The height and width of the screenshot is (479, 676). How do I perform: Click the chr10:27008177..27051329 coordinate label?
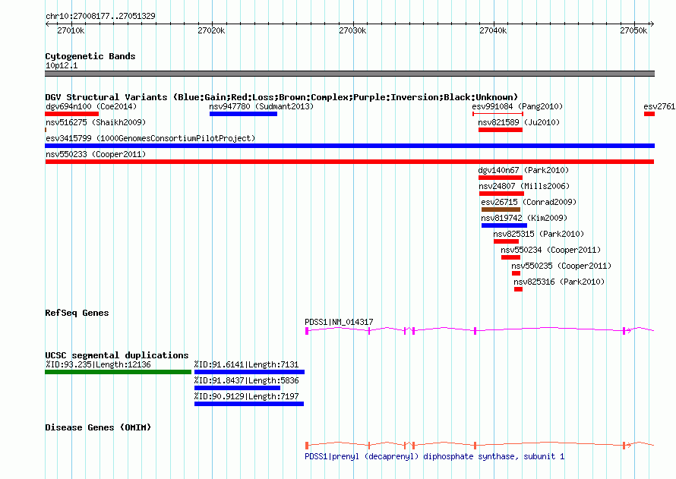(100, 16)
